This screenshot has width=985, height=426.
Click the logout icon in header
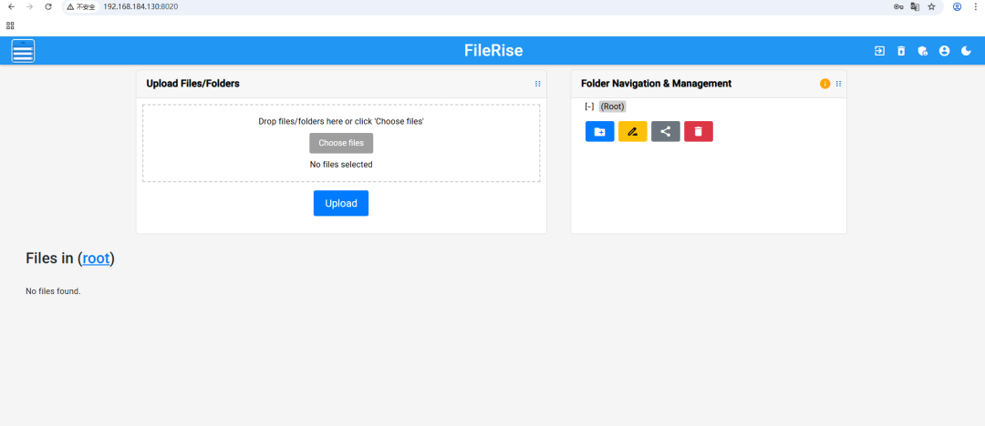click(879, 51)
